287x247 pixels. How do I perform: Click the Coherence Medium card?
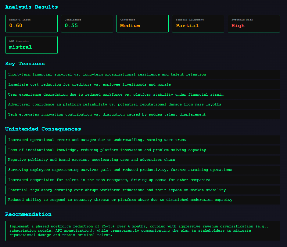coord(142,24)
